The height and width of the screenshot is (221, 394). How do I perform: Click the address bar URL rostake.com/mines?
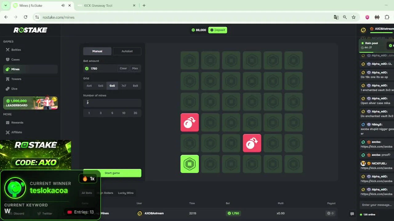click(x=58, y=17)
